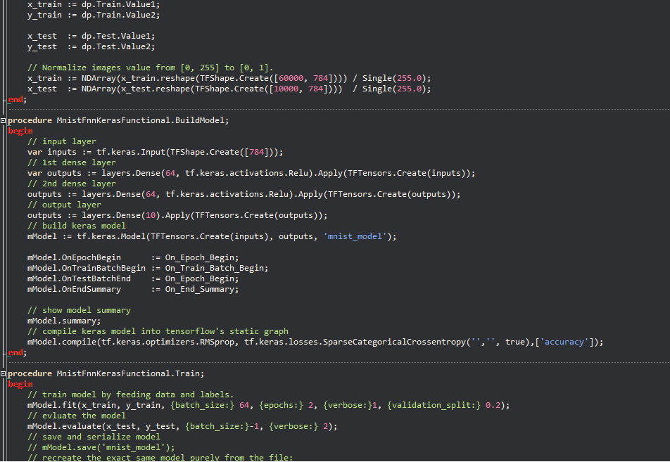
Task: Click 'procedure MnistFnnKerasFunctional.BuildModel;' line
Action: point(118,120)
